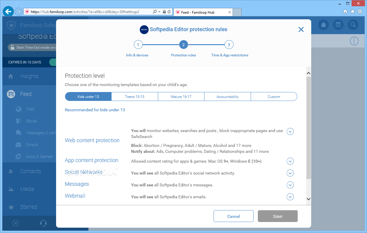Select step 2 Protection rules
This screenshot has height=233, width=367.
[183, 45]
